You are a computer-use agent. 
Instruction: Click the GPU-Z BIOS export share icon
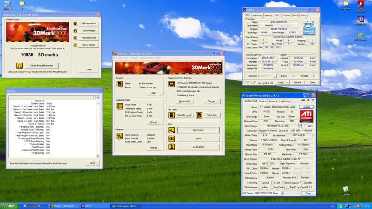pyautogui.click(x=300, y=126)
